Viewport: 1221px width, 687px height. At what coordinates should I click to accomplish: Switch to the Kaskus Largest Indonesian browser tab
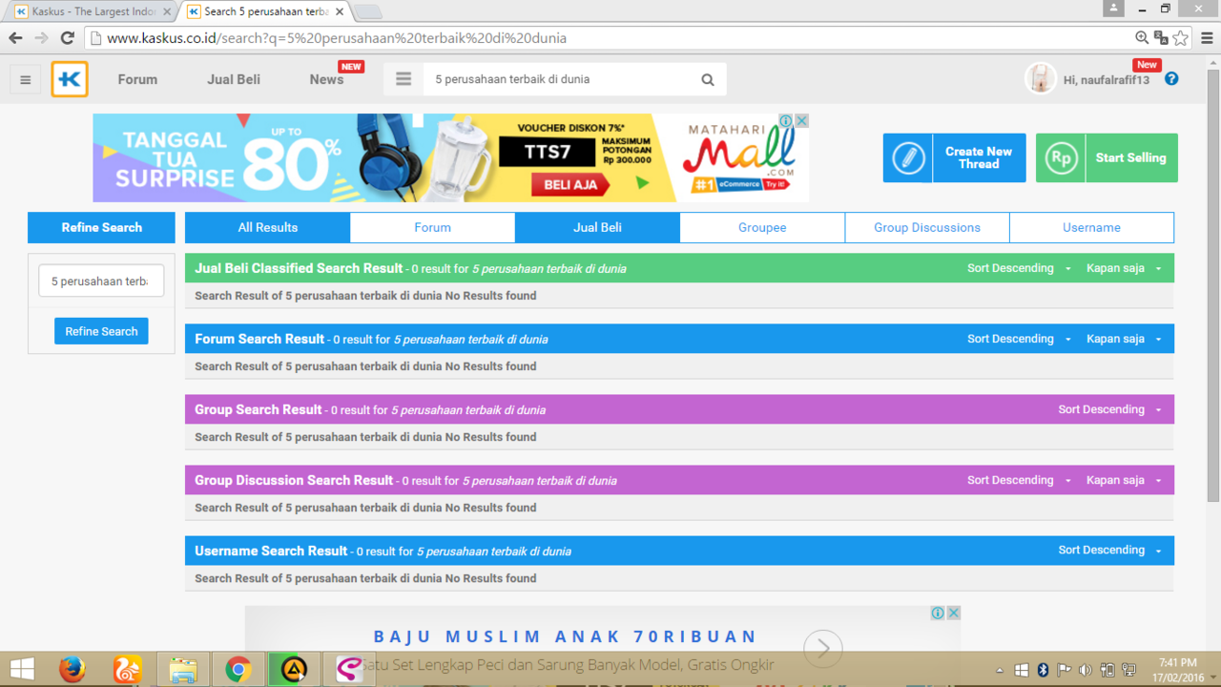93,11
